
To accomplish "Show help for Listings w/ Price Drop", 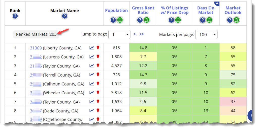I will pyautogui.click(x=171, y=20).
